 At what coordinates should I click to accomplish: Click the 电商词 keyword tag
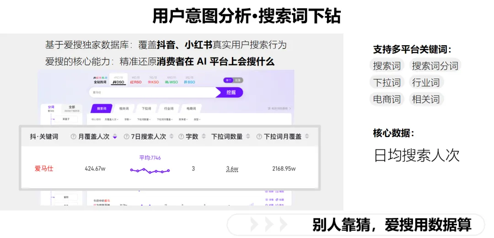pyautogui.click(x=387, y=99)
